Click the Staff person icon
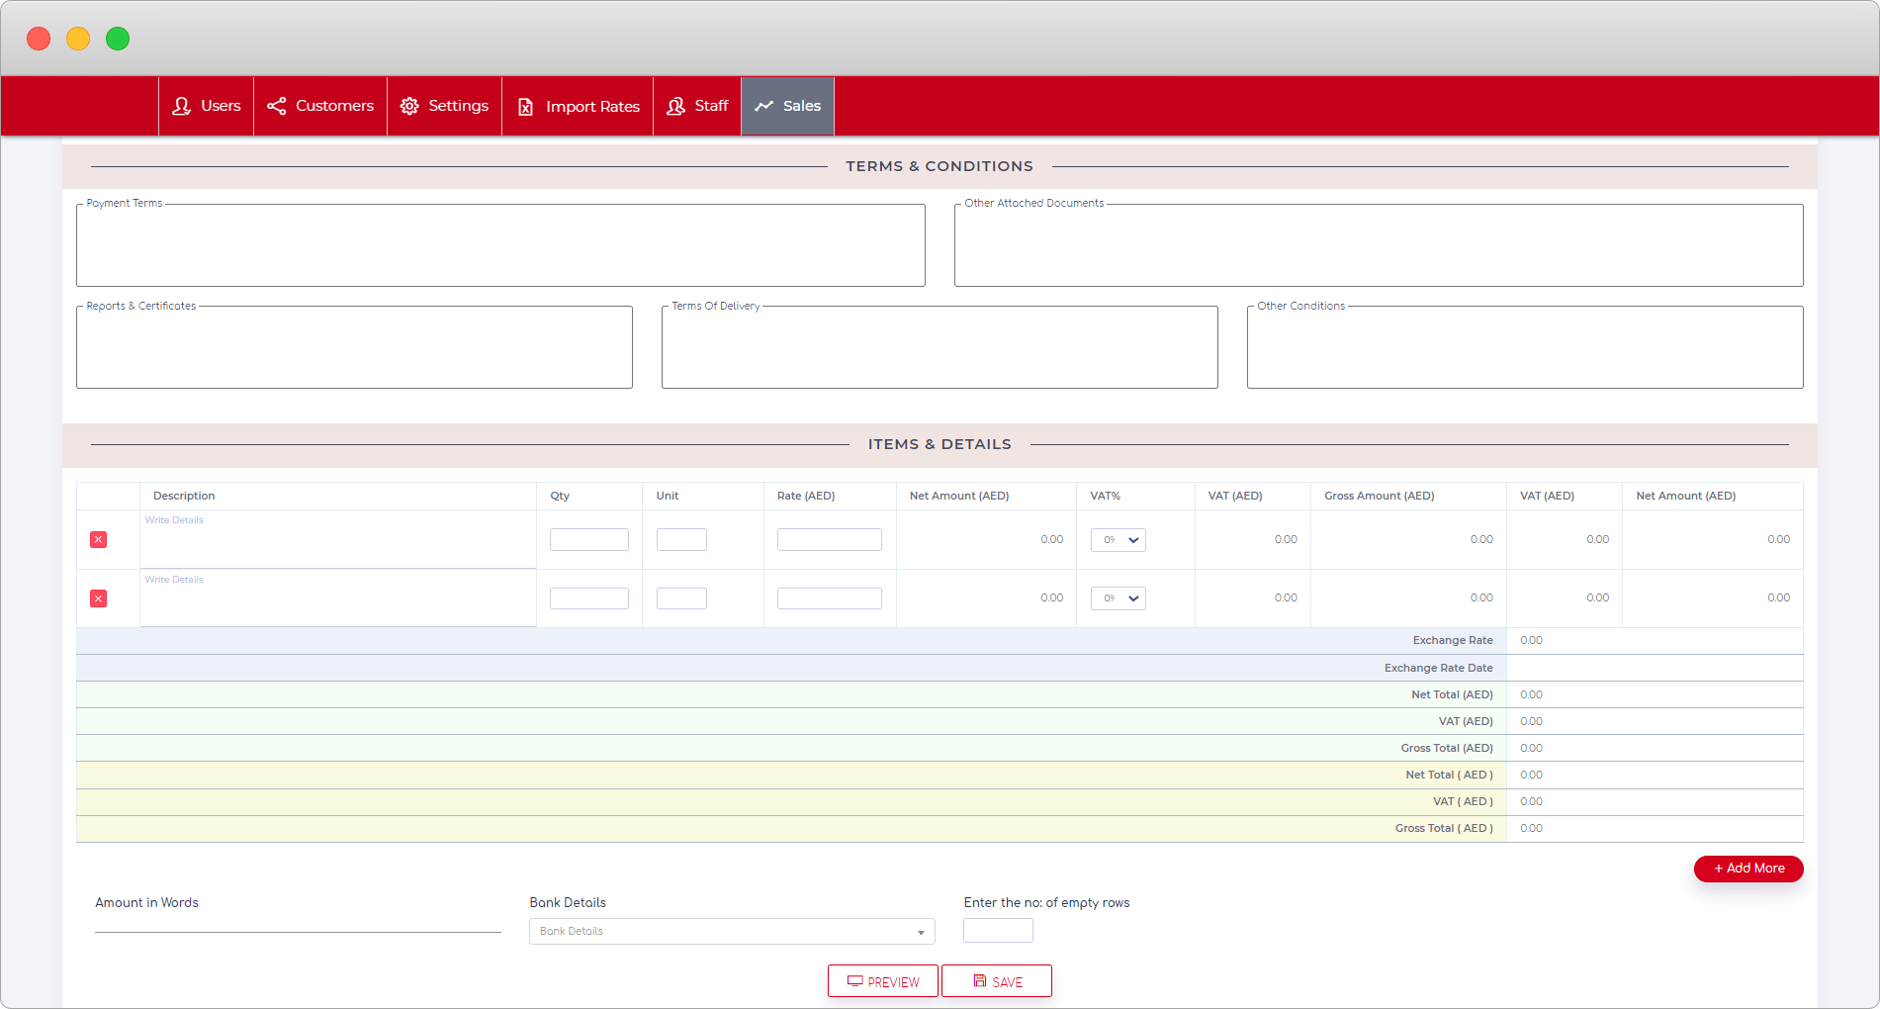Viewport: 1880px width, 1009px height. [676, 106]
